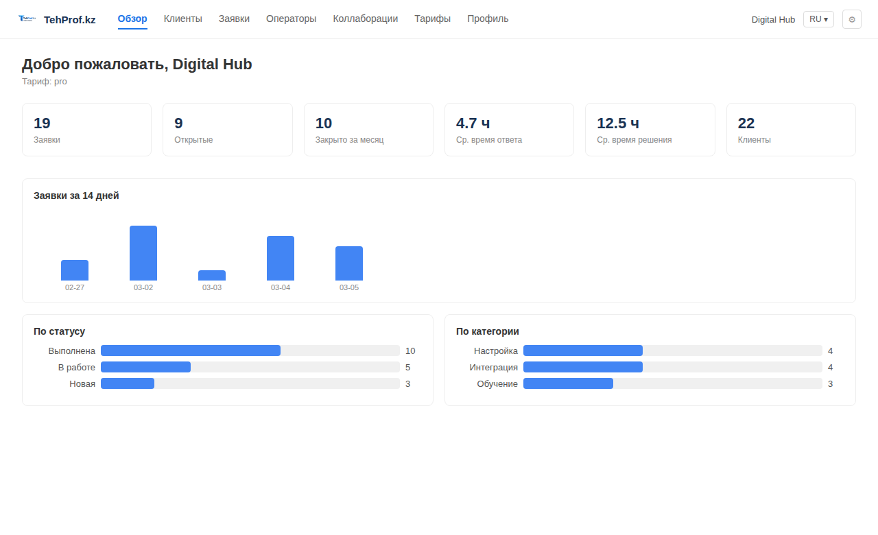Open the Заявки tab

(x=234, y=19)
